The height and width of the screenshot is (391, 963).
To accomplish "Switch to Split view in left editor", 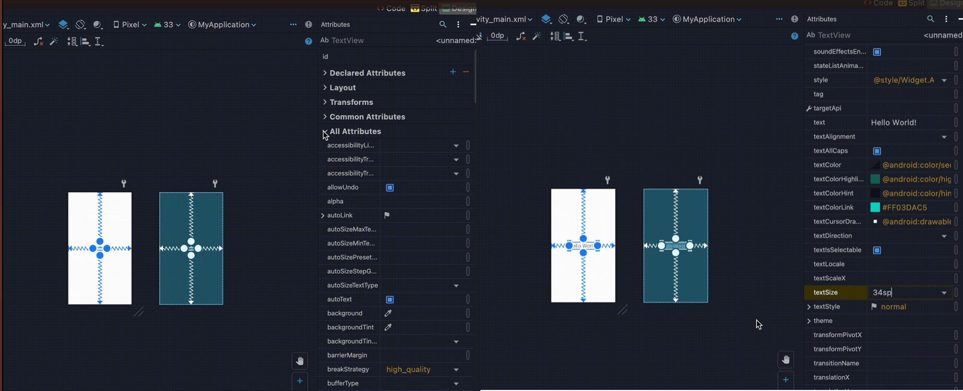I will (424, 8).
